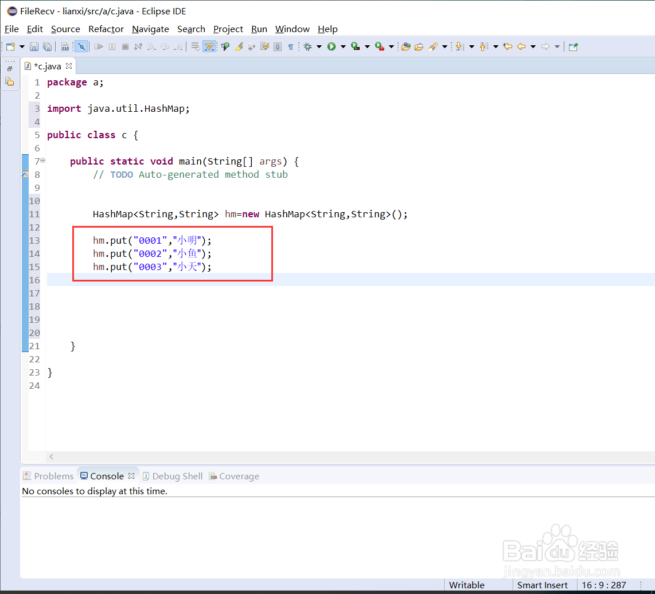Image resolution: width=655 pixels, height=594 pixels.
Task: Click the Step Return icon
Action: coord(178,47)
